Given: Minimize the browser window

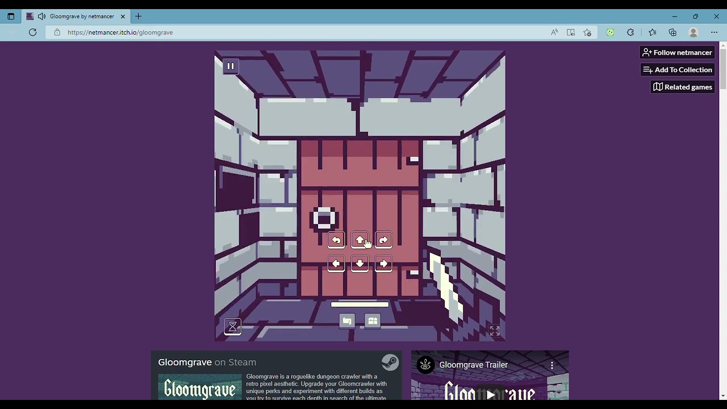Looking at the screenshot, I should (x=674, y=16).
